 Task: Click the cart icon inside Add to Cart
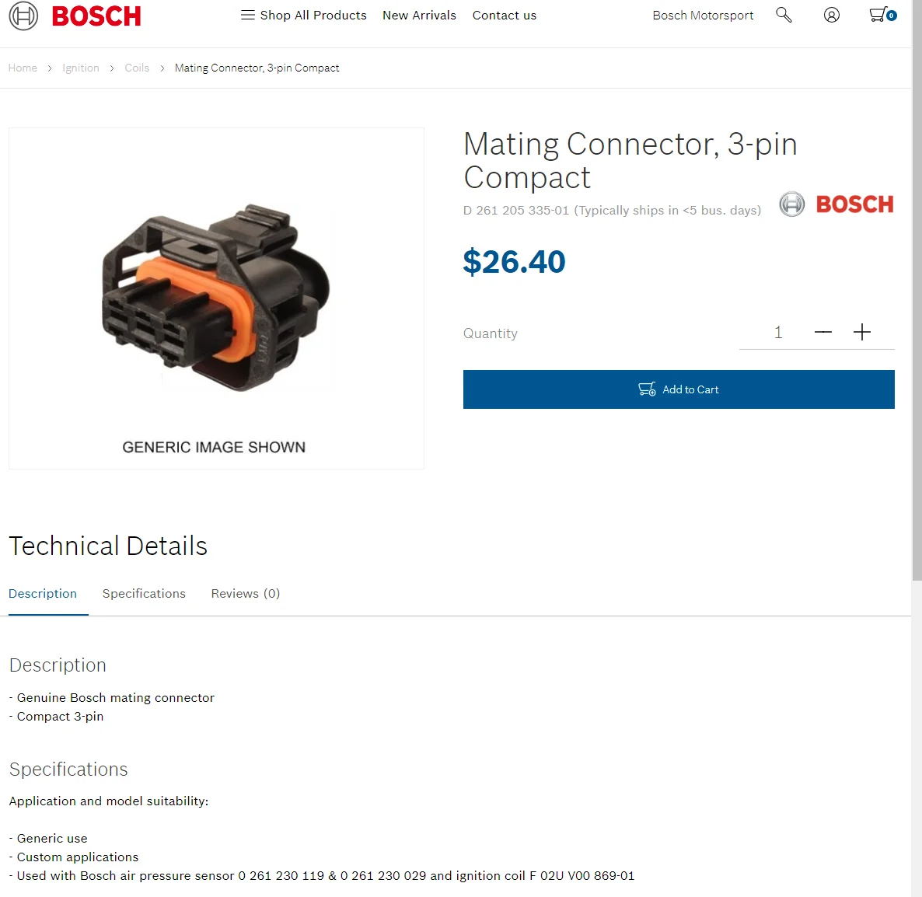646,389
